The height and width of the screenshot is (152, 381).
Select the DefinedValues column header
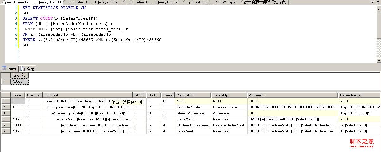click(x=359, y=95)
